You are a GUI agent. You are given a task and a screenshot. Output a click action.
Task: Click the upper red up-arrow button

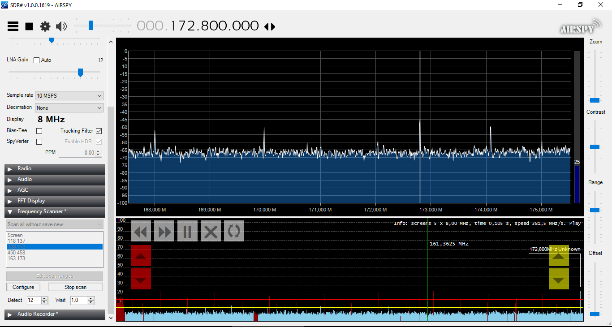tap(141, 256)
